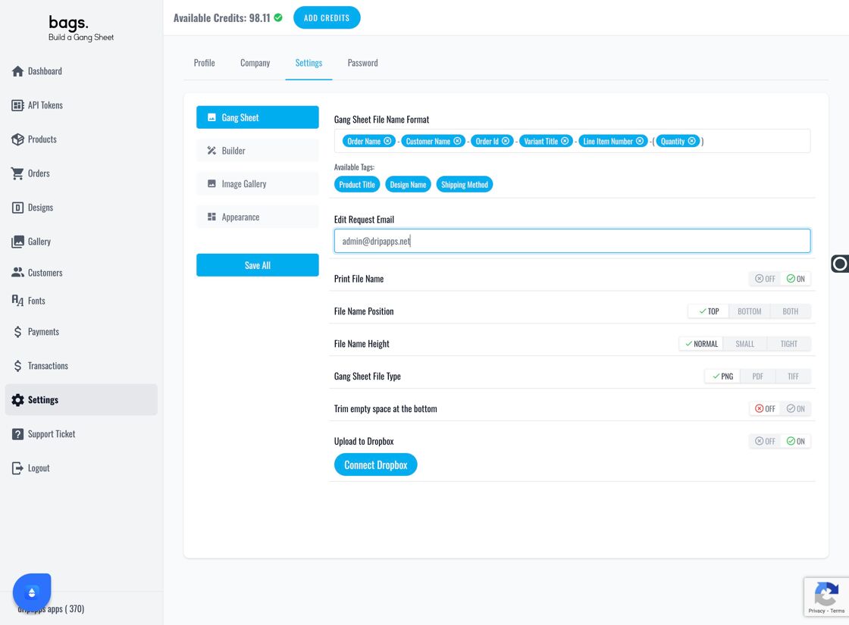Click the Support Ticket question mark icon

[x=18, y=434]
